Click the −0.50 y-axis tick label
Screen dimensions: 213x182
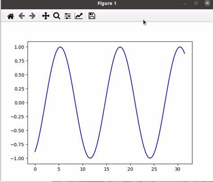[x=18, y=131]
